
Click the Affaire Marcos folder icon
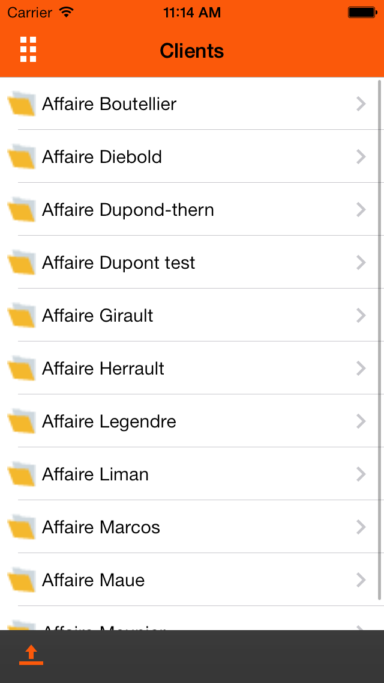[x=22, y=527]
